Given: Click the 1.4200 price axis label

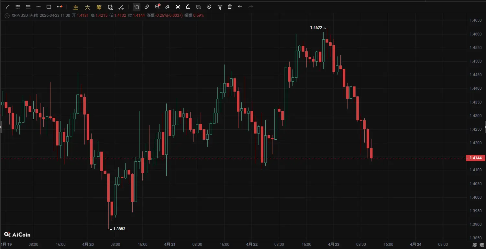Looking at the screenshot, I should click(475, 143).
